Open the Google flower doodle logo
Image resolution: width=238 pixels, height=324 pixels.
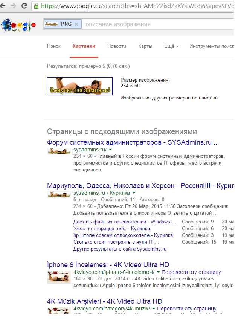[x=18, y=25]
